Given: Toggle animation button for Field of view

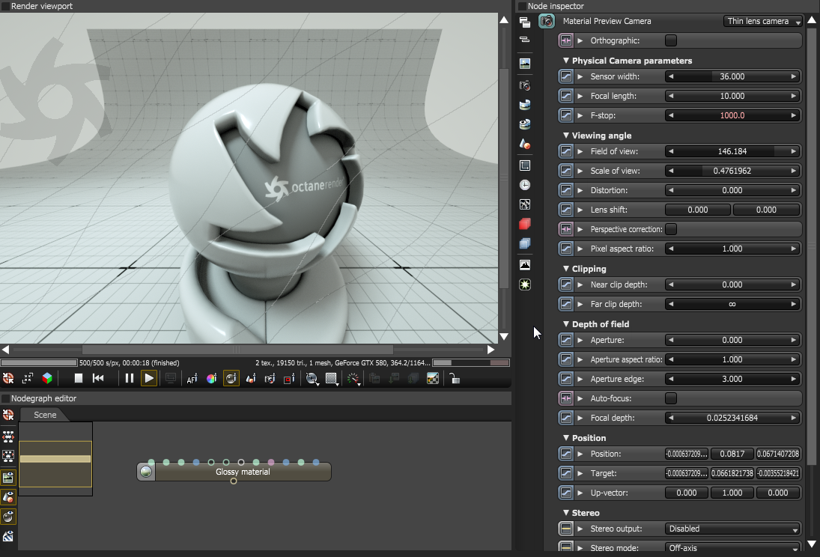Looking at the screenshot, I should pyautogui.click(x=566, y=151).
